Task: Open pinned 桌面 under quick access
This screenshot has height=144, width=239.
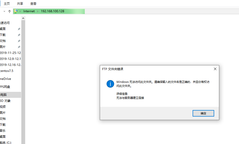Action: [x=3, y=29]
